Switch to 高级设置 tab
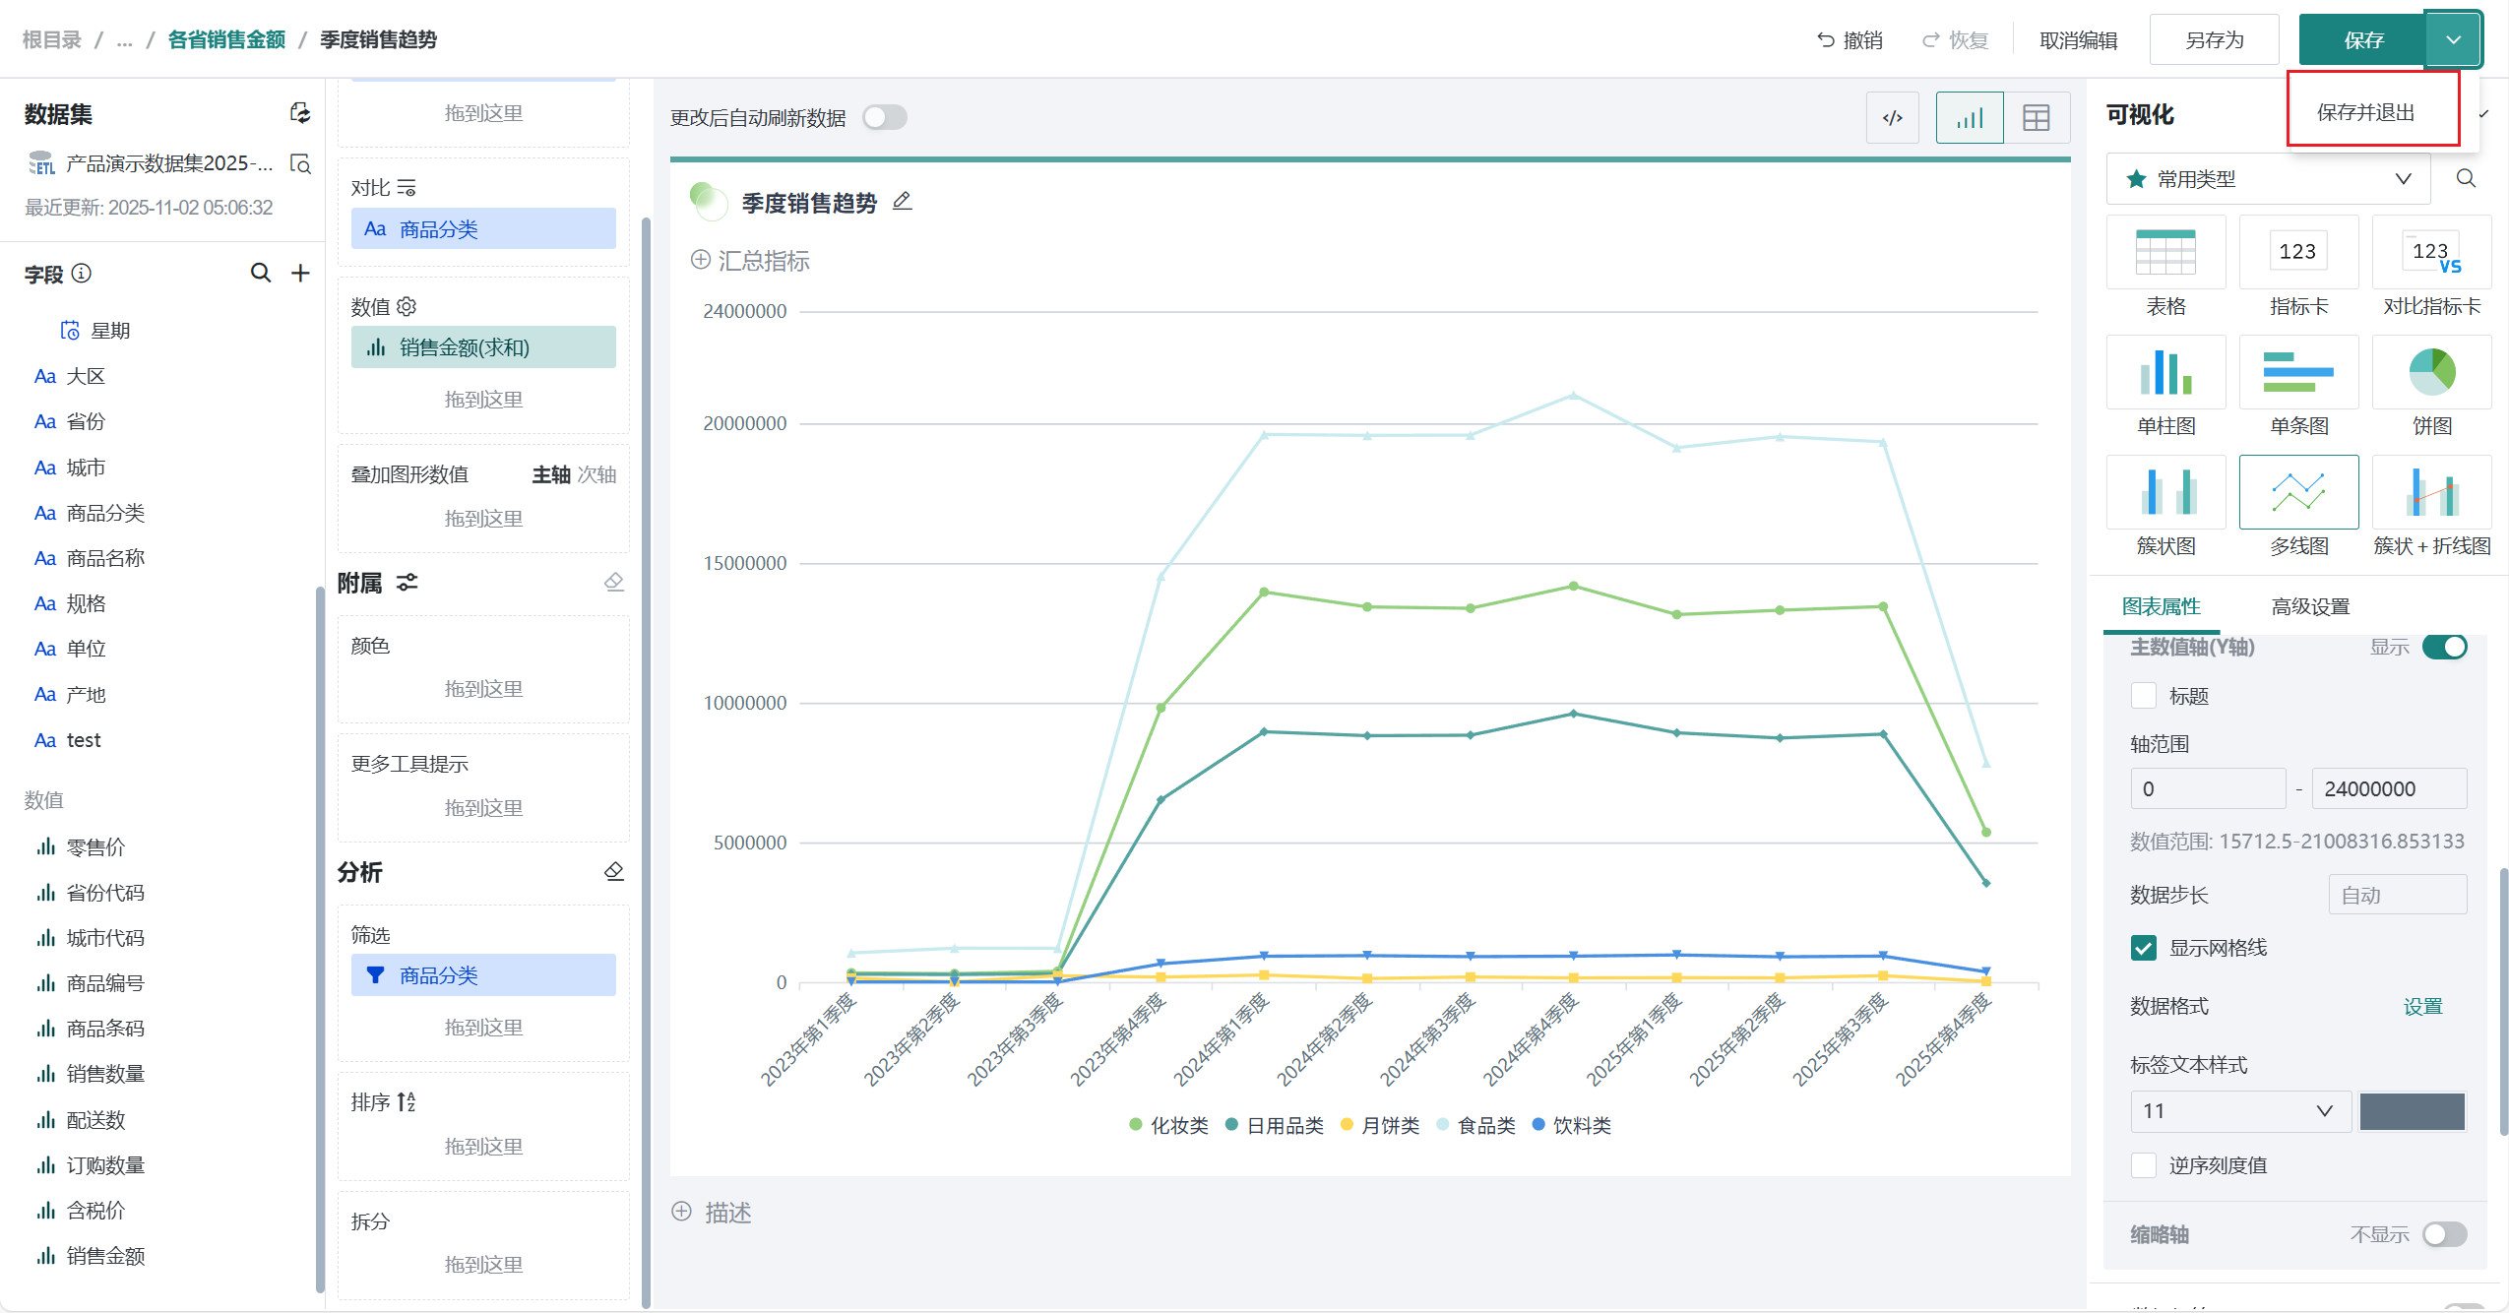This screenshot has width=2509, height=1313. [2310, 606]
